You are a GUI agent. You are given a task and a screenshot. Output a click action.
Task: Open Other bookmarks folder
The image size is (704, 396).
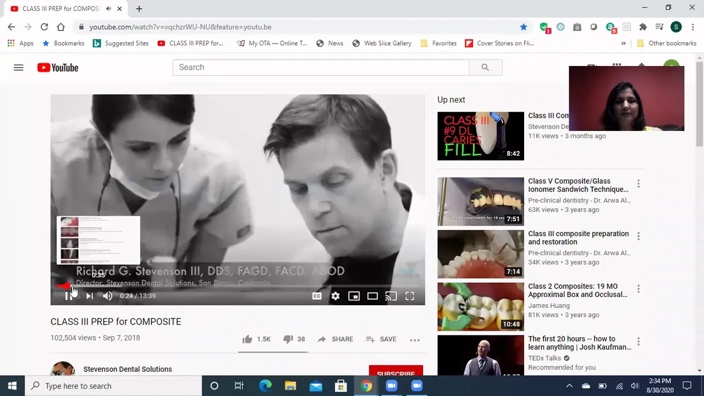point(667,43)
